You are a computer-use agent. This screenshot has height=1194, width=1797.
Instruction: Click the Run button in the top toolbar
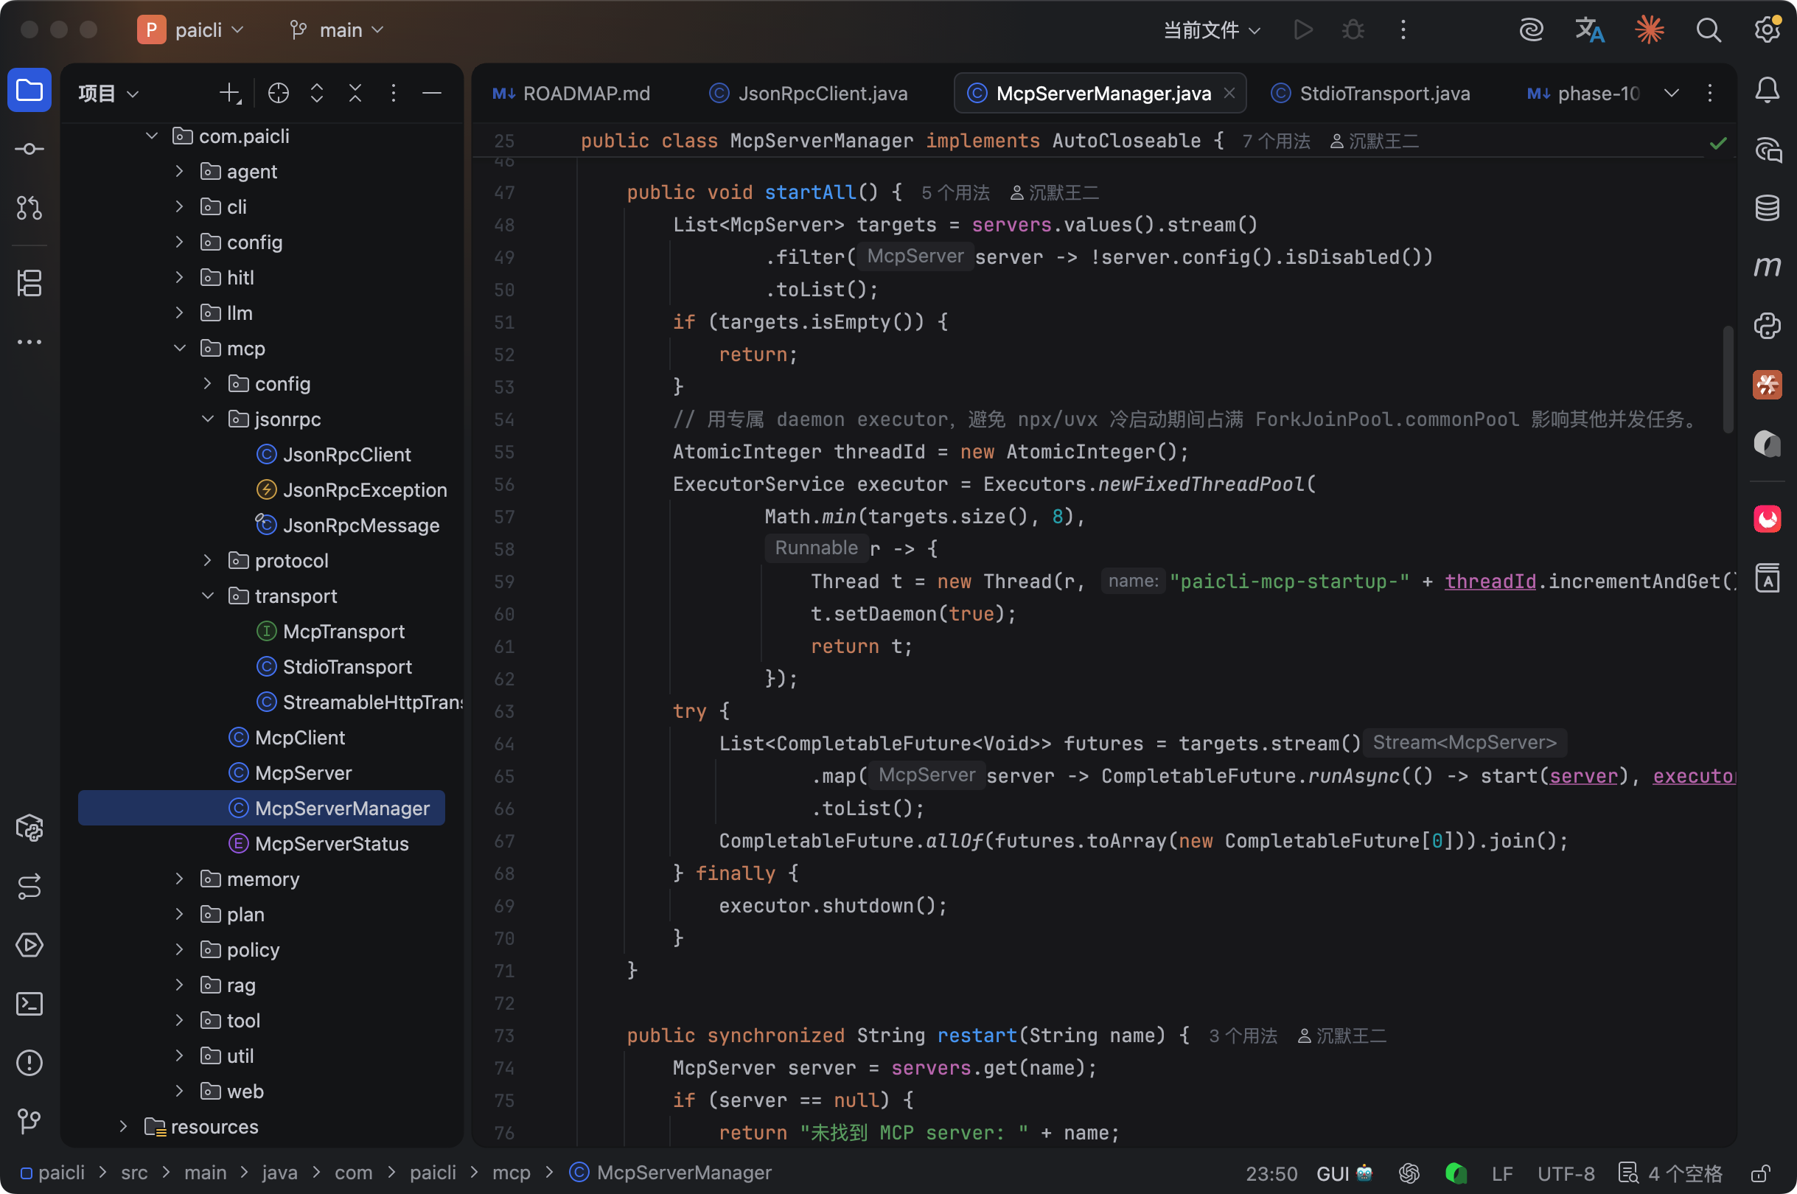point(1303,29)
